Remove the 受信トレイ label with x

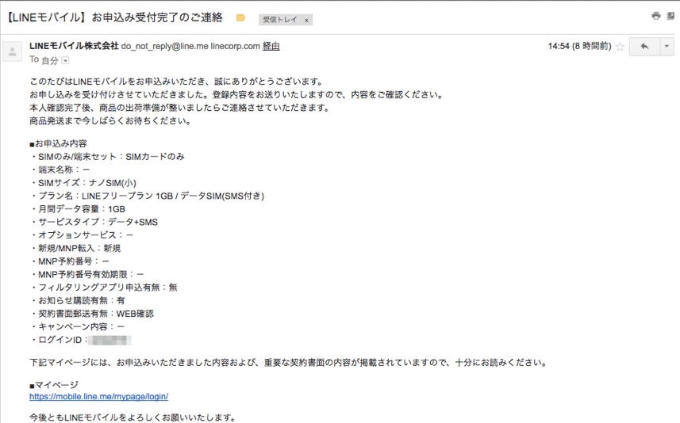click(x=306, y=20)
